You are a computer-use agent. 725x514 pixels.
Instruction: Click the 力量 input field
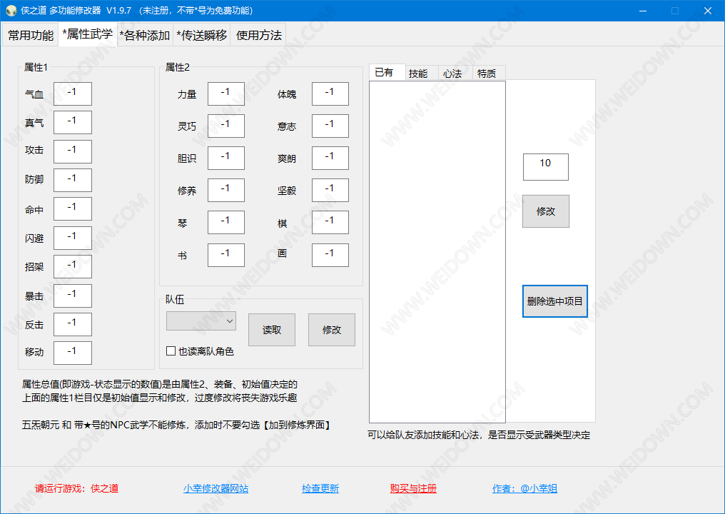point(226,94)
